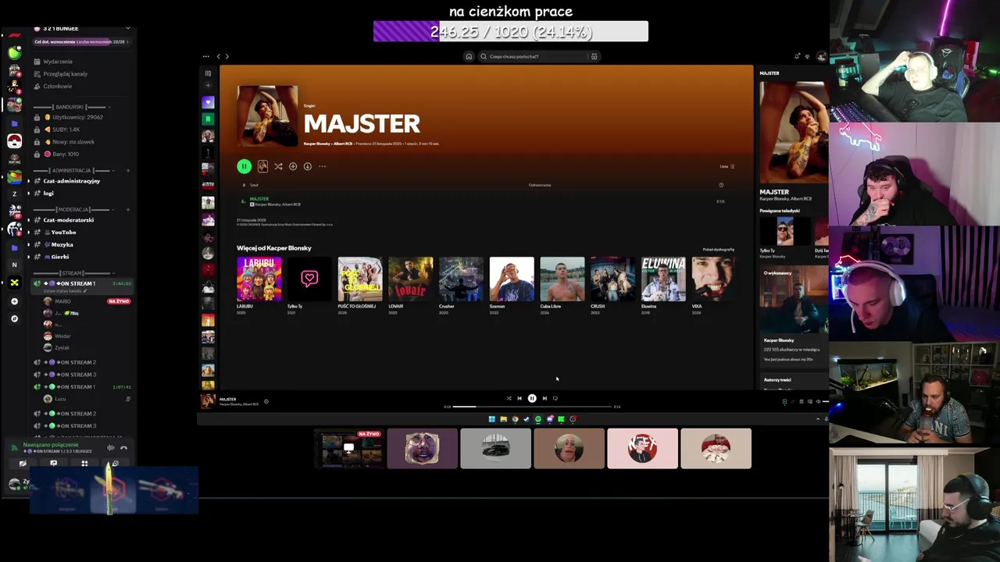Disconnect from the Discord voice call
Image resolution: width=1000 pixels, height=562 pixels.
pos(123,448)
